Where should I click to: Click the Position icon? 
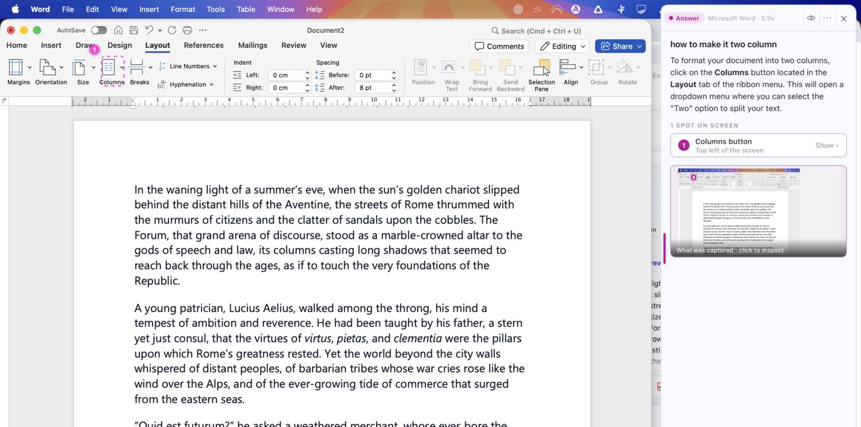[x=421, y=68]
